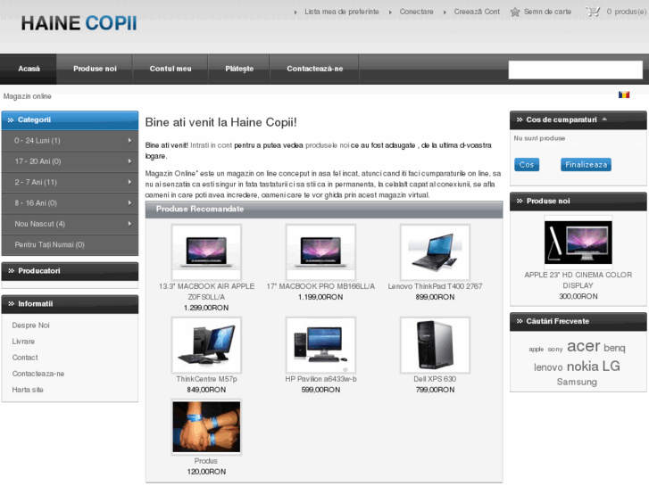Screen dimensions: 649x486
Task: Click the produsele noi text link
Action: 327,145
